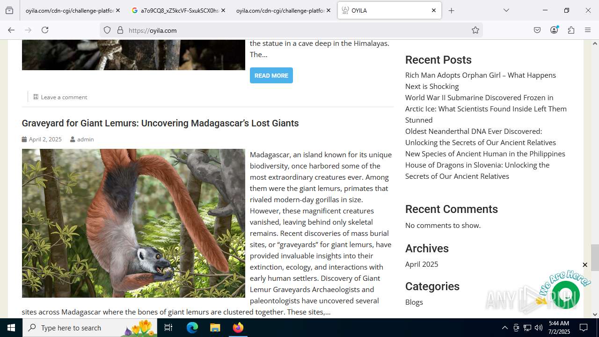Open File Explorer from taskbar
Screen dimensions: 599x337
click(215, 328)
